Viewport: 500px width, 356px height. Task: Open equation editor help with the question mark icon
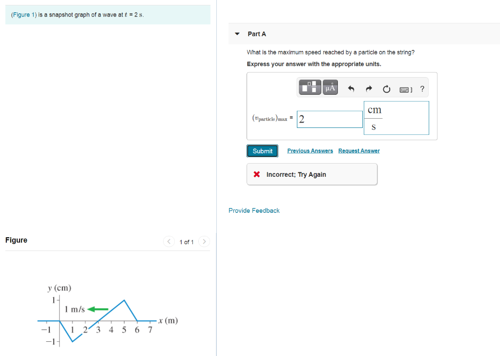point(422,89)
